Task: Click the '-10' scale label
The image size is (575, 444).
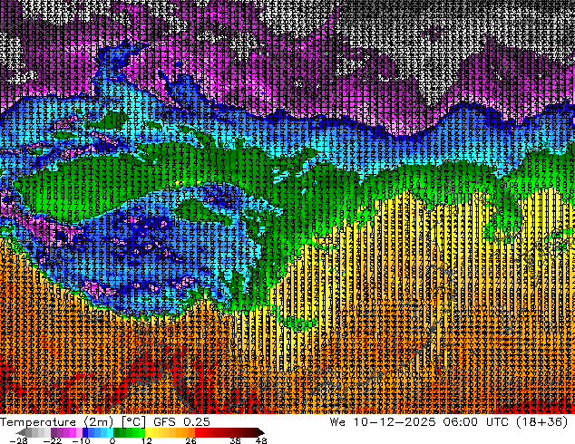Action: click(x=81, y=440)
